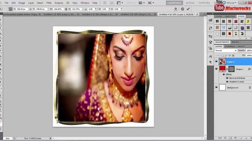
Task: Open the Character panel A icon in dock
Action: [210, 56]
